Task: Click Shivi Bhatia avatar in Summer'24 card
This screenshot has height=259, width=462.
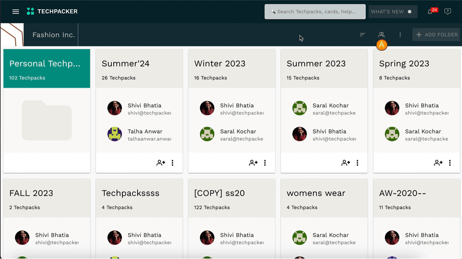Action: pyautogui.click(x=115, y=108)
